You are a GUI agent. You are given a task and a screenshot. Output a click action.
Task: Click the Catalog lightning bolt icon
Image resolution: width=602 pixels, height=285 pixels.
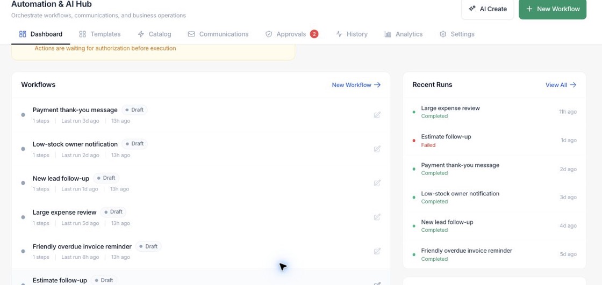pos(141,34)
